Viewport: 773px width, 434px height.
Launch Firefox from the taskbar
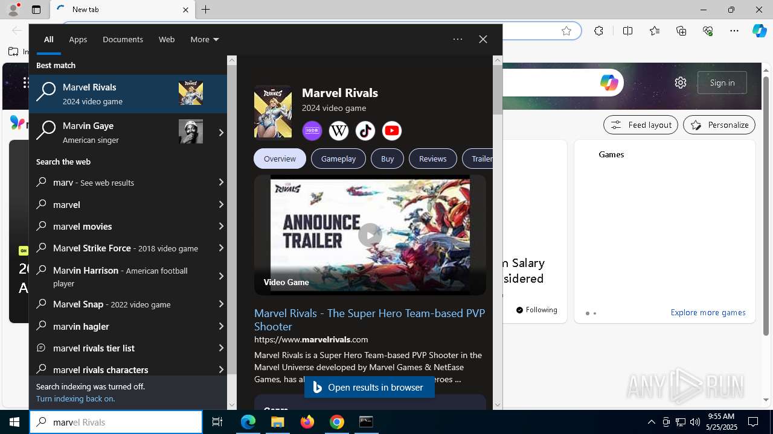click(307, 422)
